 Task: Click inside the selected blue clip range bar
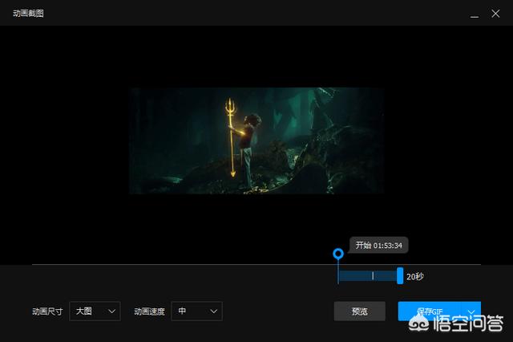coord(368,276)
